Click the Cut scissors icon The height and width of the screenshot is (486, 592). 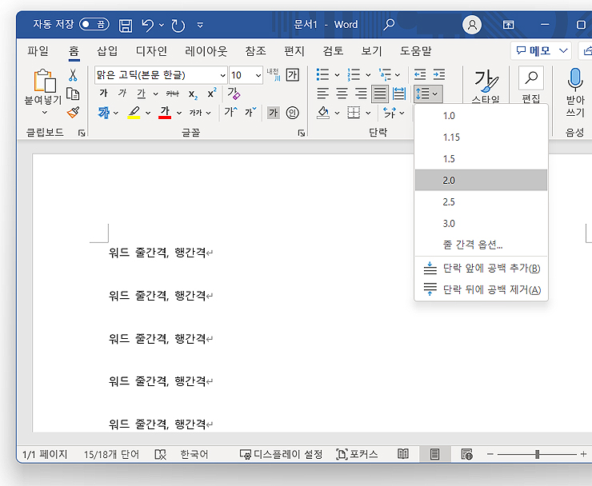[73, 75]
